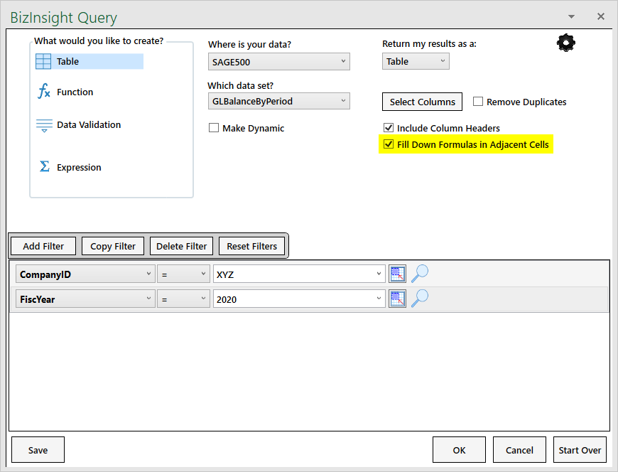Click the Table grid icon

tap(43, 62)
